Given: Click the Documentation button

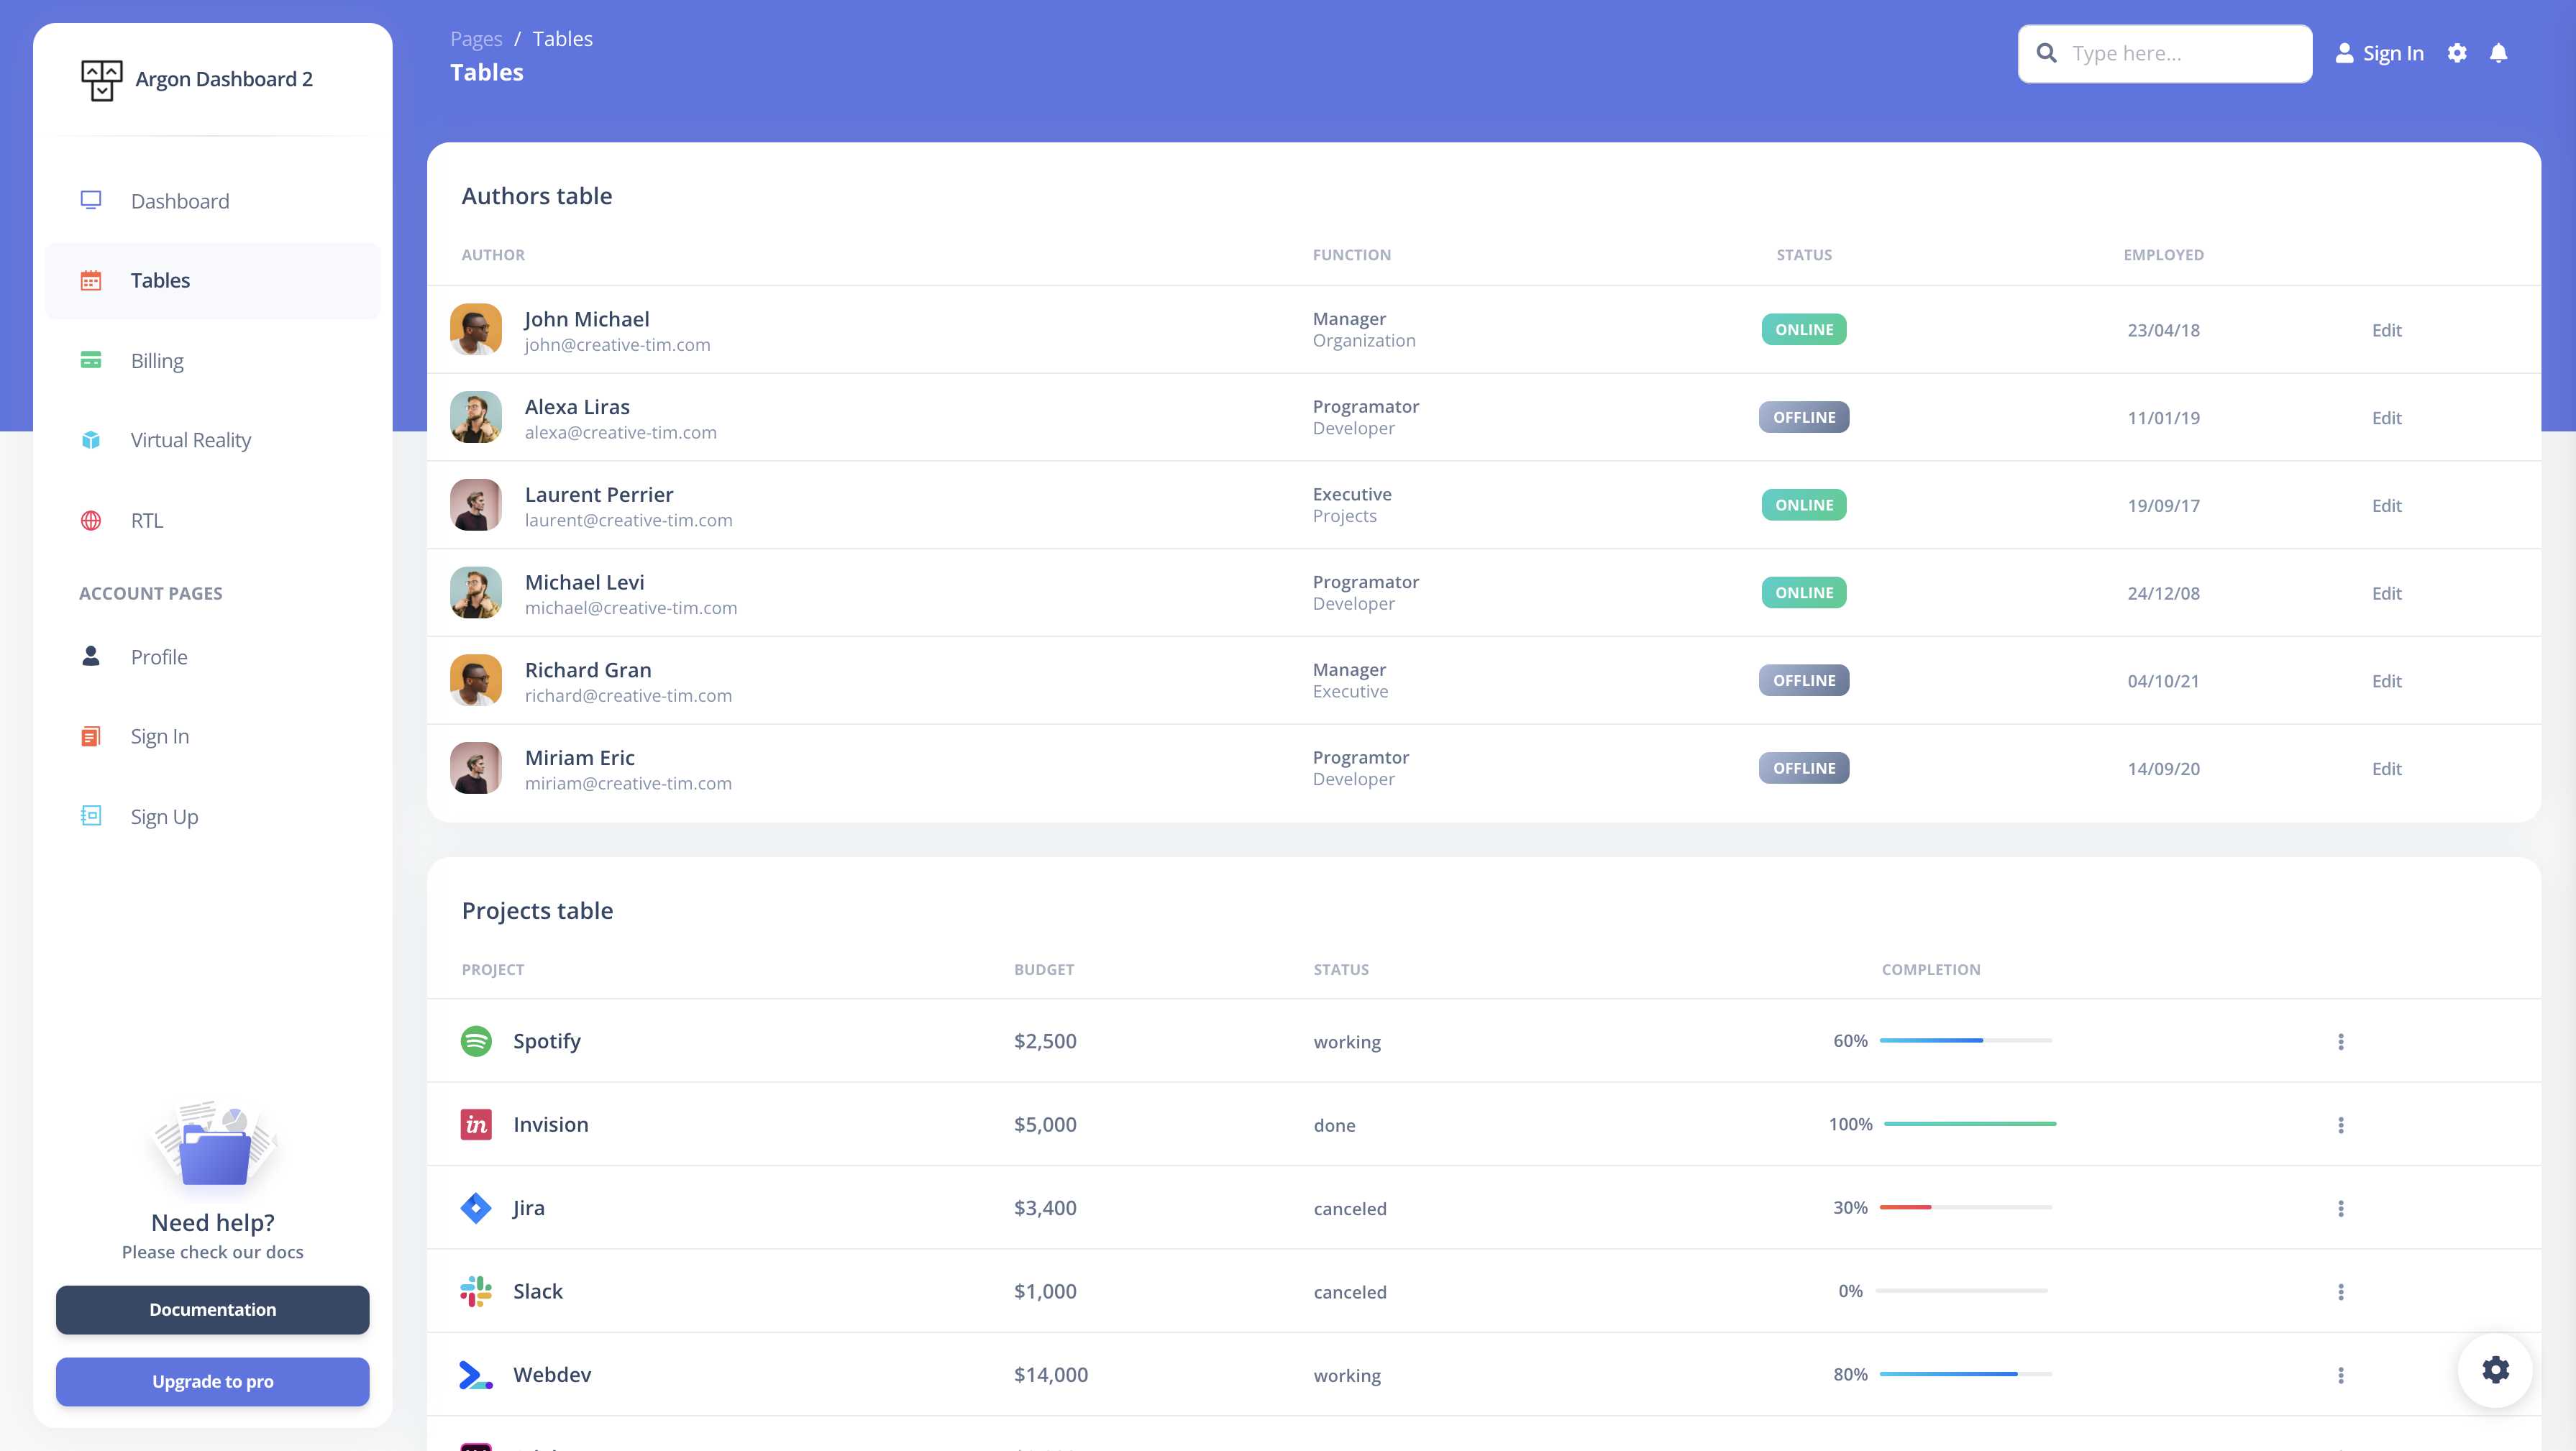Looking at the screenshot, I should (212, 1309).
